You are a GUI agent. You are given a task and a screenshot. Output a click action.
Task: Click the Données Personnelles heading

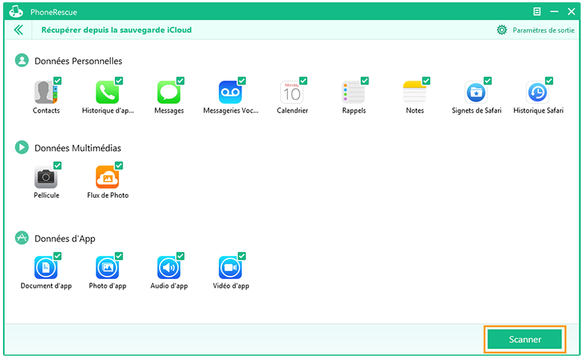tap(78, 61)
